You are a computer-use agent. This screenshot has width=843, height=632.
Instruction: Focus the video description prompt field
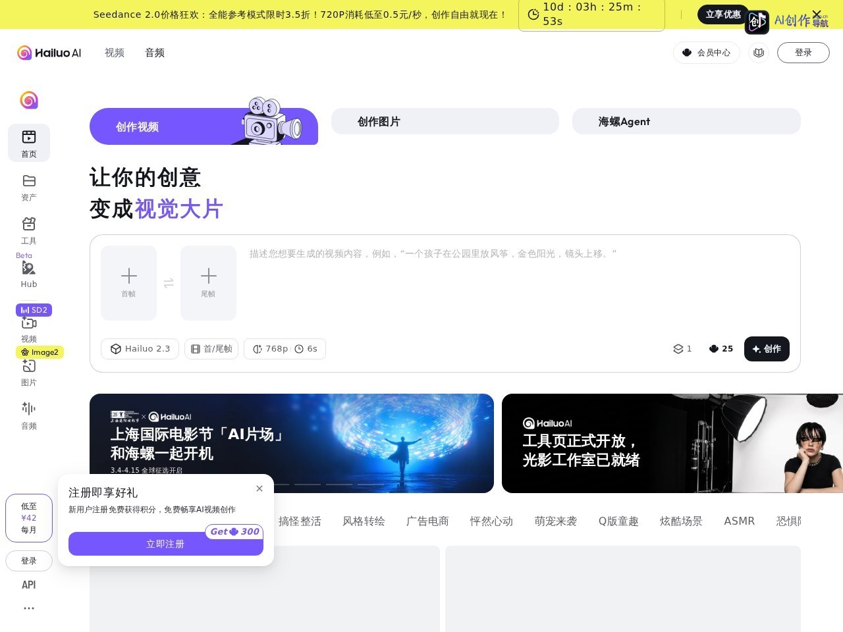[519, 283]
